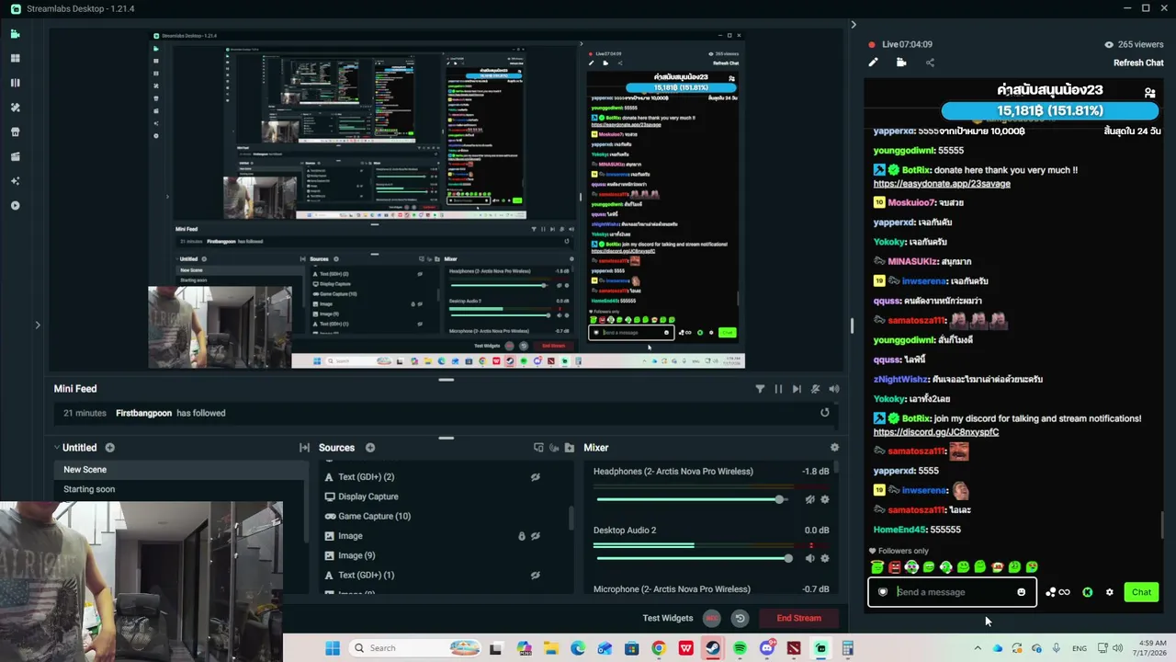This screenshot has height=662, width=1176.
Task: Add a new source with plus icon
Action: pyautogui.click(x=370, y=448)
